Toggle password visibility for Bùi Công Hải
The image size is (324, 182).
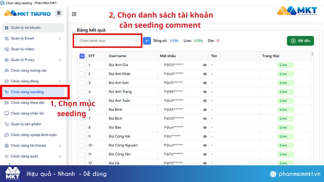205,136
